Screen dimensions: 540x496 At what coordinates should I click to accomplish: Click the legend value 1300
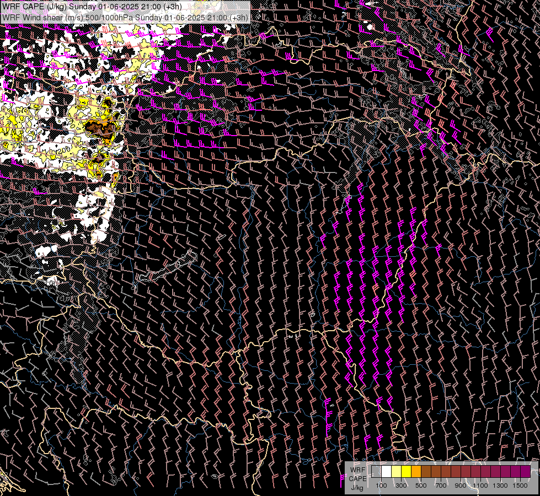tap(500, 486)
